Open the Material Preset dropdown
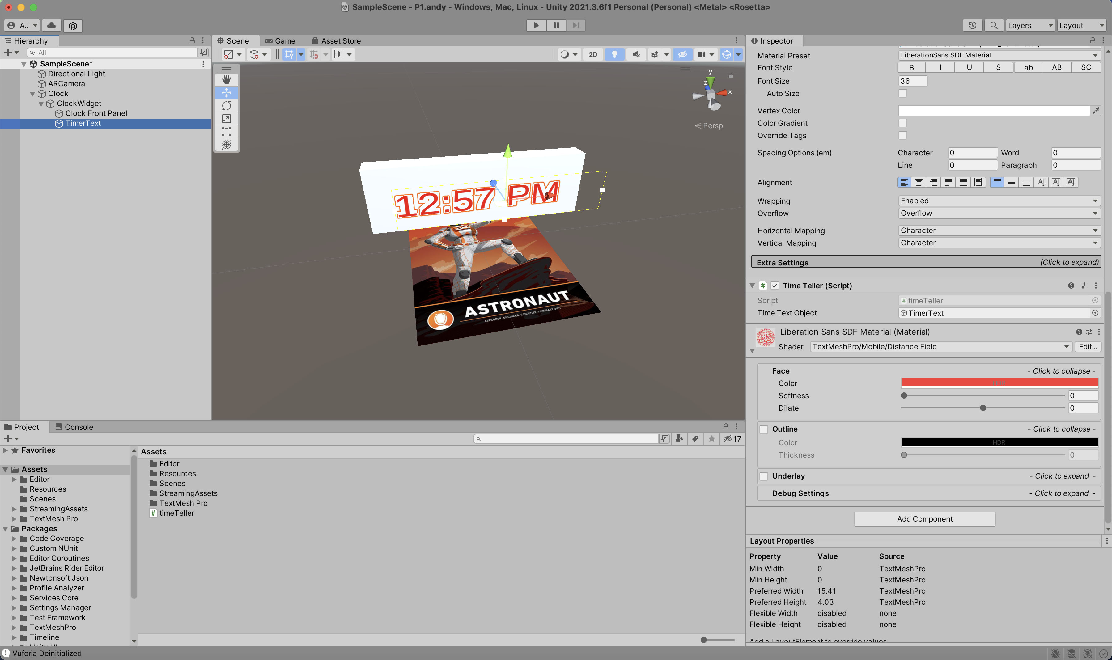Screen dimensions: 1112x660 (1000, 55)
